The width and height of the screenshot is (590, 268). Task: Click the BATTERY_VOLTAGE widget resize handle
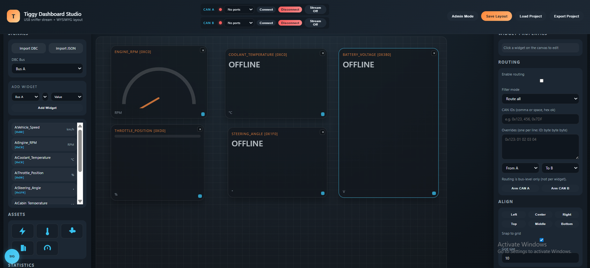pyautogui.click(x=434, y=193)
